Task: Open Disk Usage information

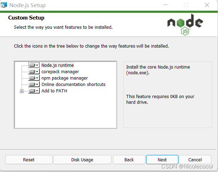Action: pos(82,160)
